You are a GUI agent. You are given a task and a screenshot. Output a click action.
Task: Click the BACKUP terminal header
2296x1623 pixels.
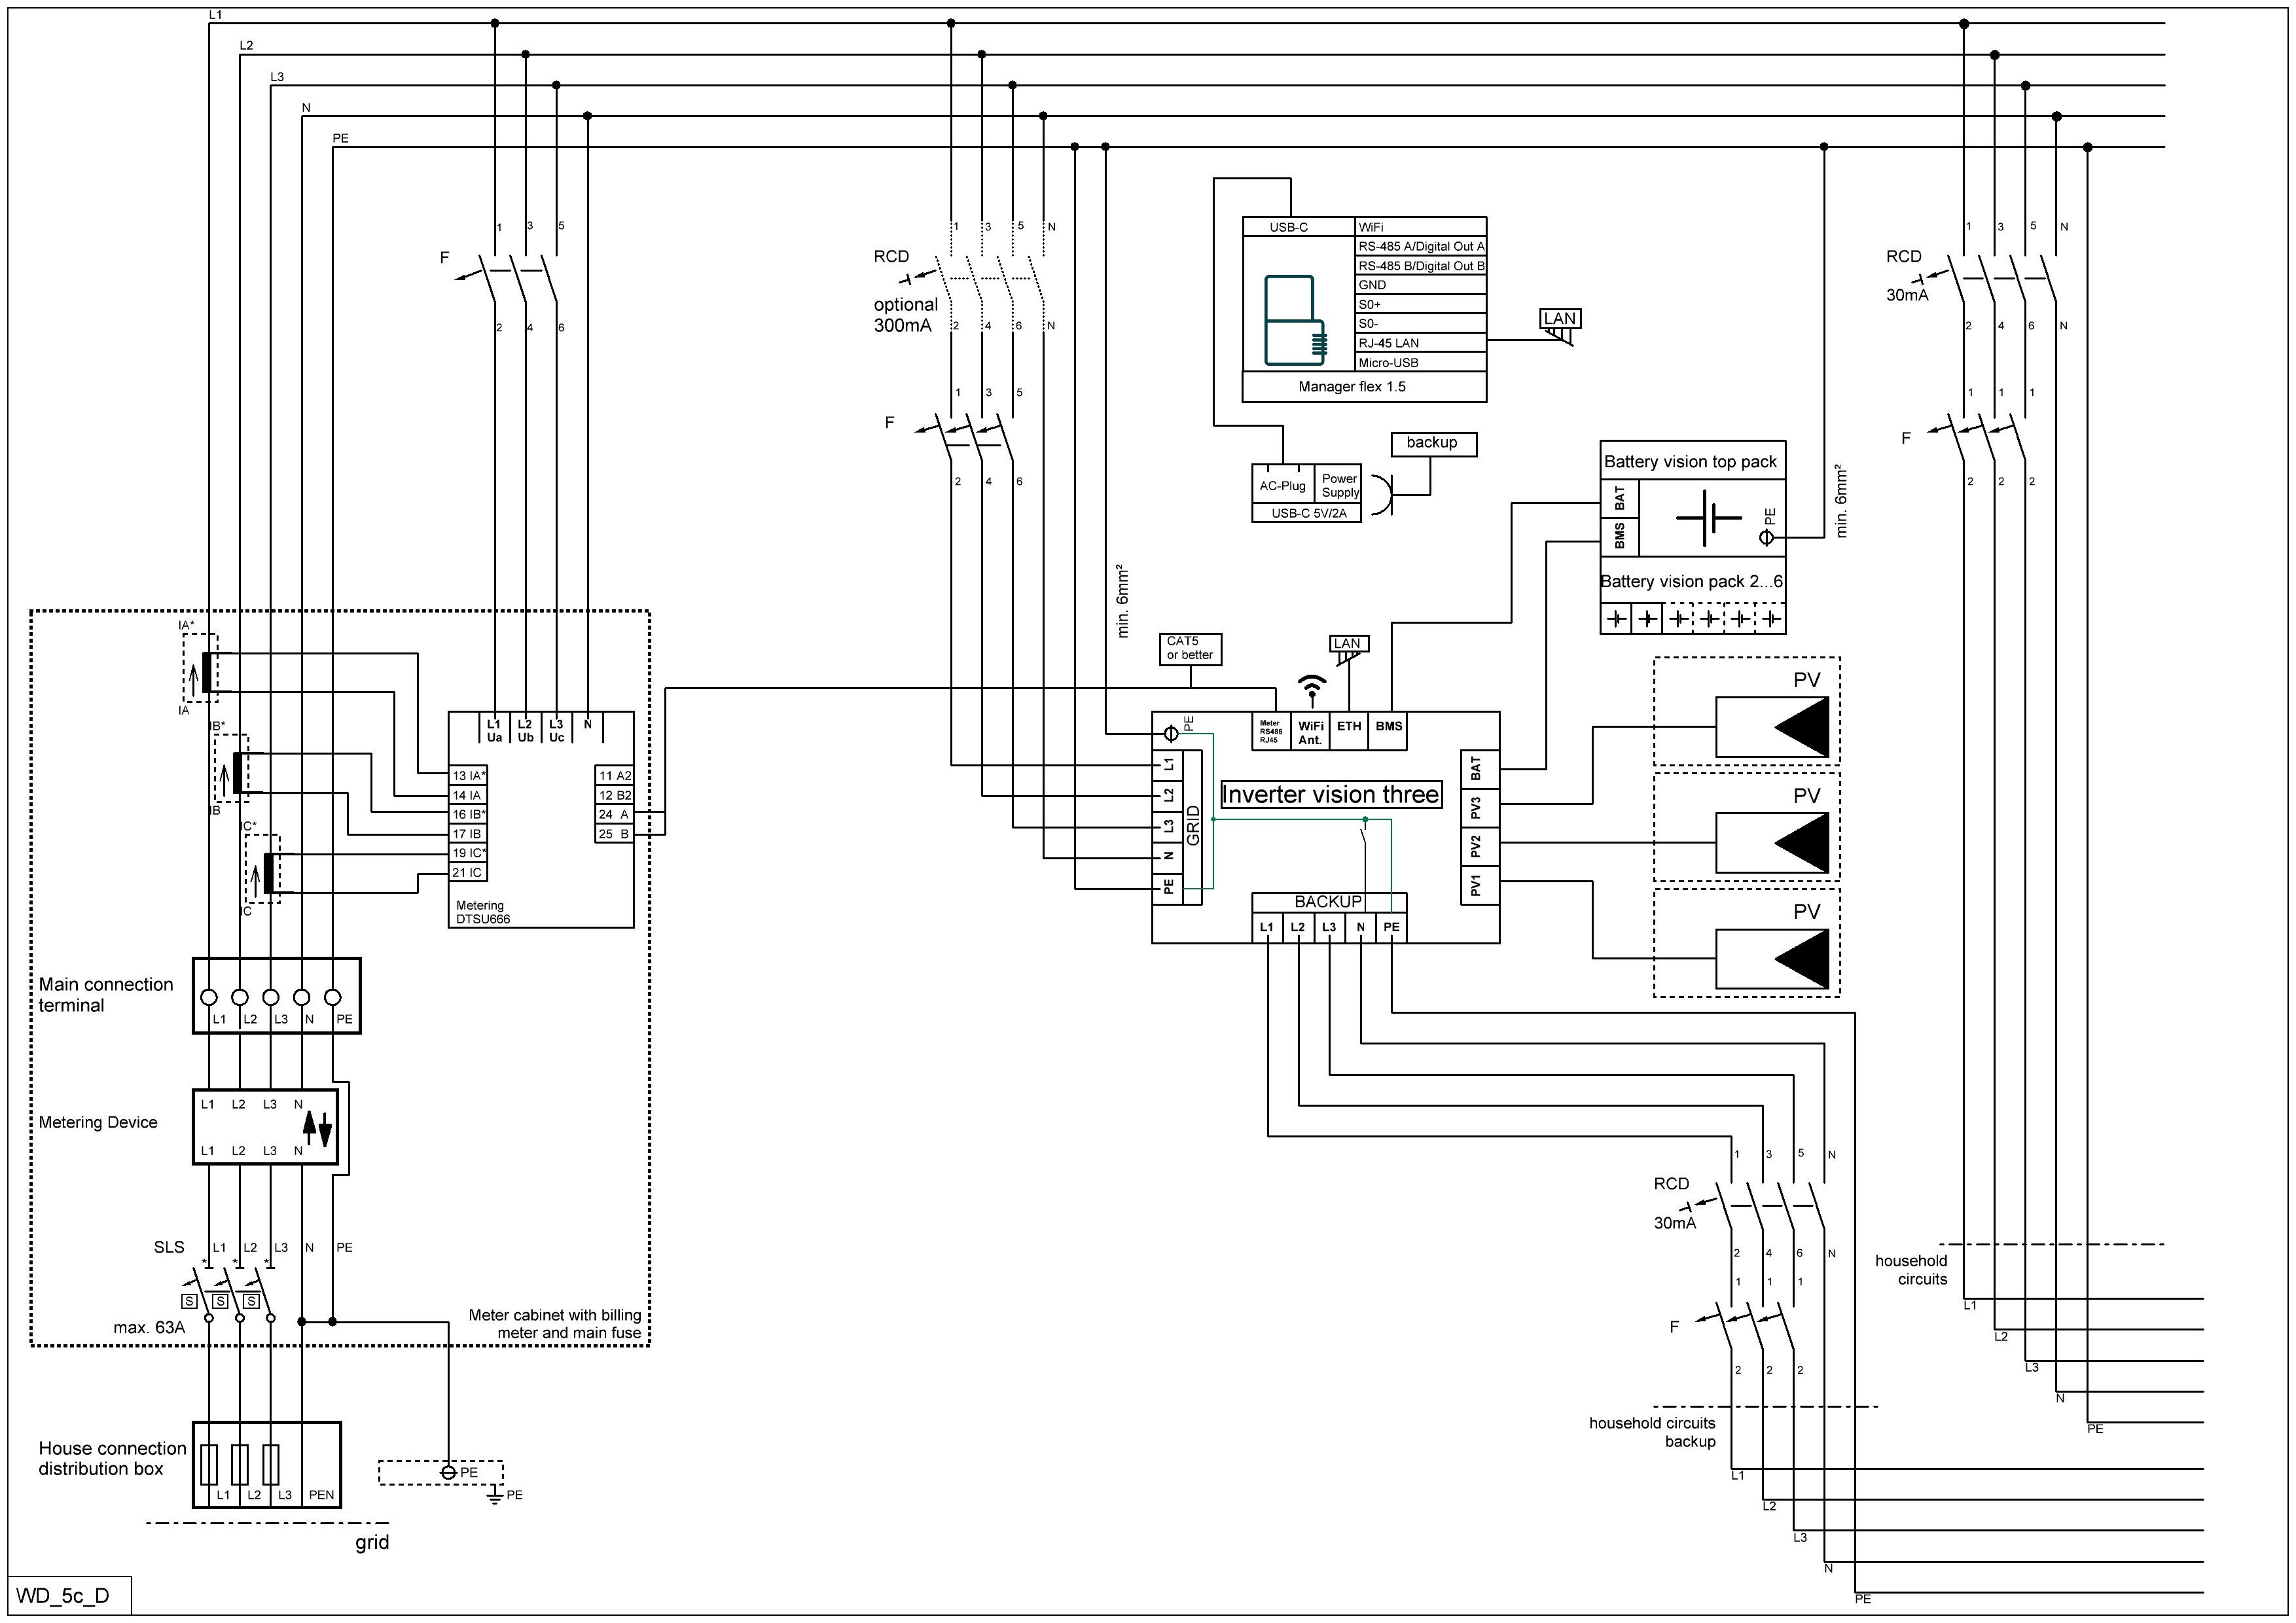pos(1328,902)
